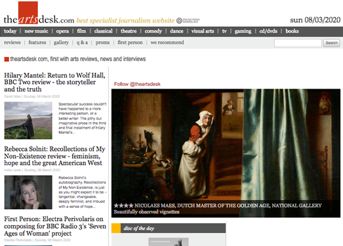
Task: Click Nicolaes Maes, Dutch Master headline caption
Action: [x=228, y=205]
